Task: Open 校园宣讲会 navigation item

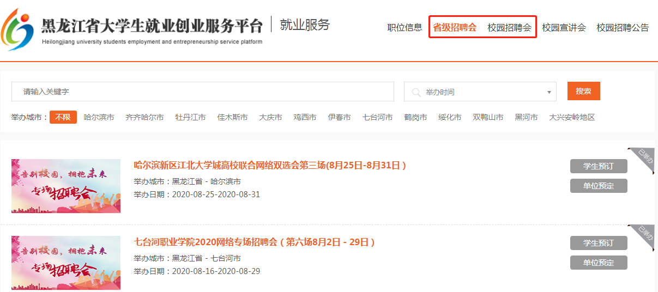Action: 564,28
